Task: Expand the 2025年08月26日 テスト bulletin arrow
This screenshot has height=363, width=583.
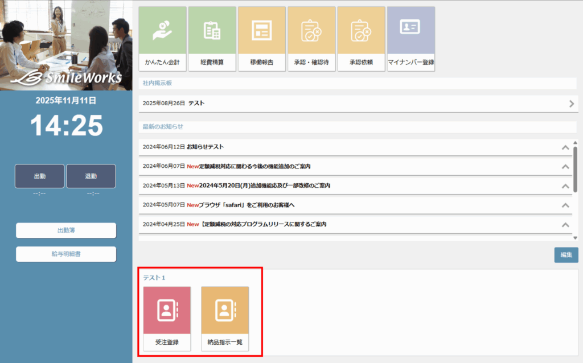Action: [571, 104]
